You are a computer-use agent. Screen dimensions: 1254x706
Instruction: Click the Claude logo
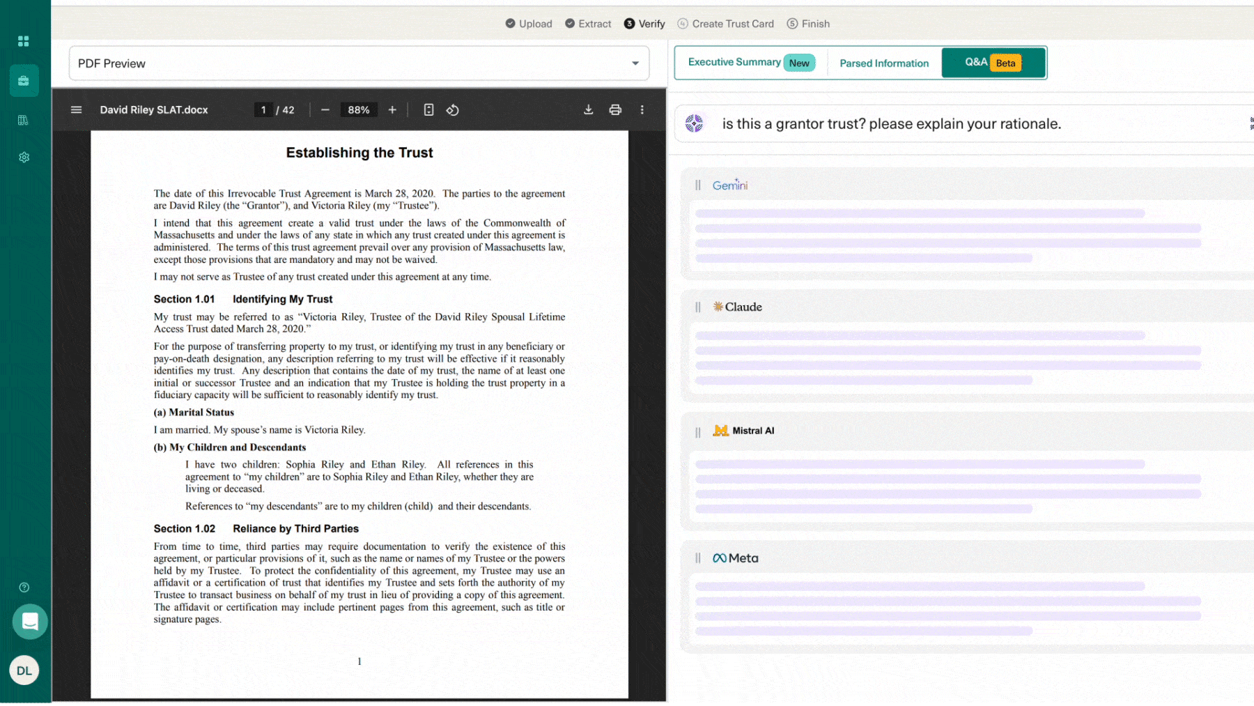coord(738,307)
